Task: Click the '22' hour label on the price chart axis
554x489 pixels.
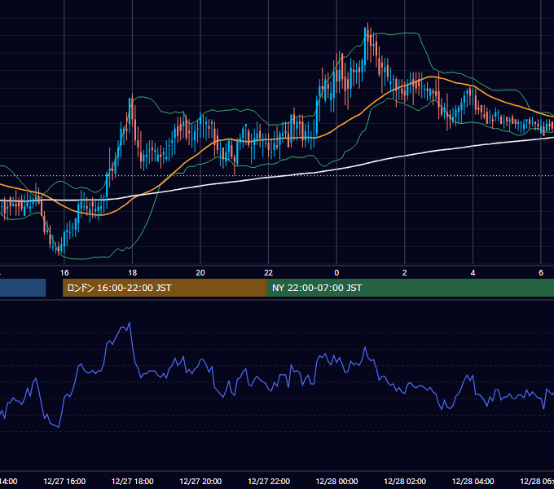Action: tap(269, 272)
